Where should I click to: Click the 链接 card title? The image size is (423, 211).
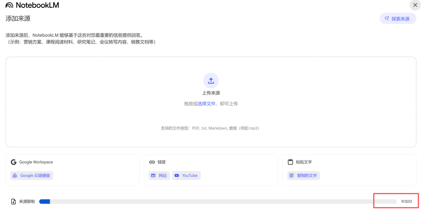click(162, 162)
